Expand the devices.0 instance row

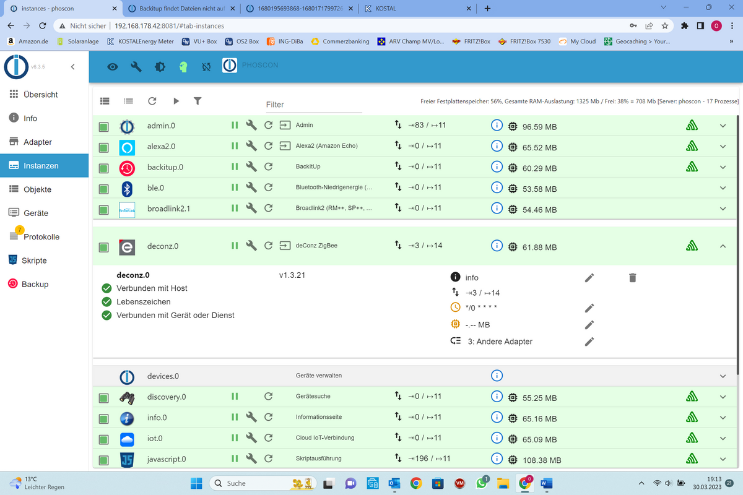pos(723,376)
